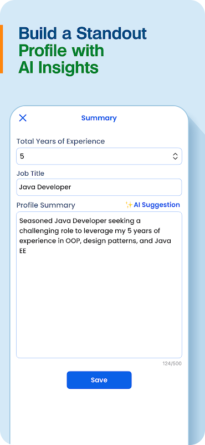Click the Profile Summary label
205x445 pixels.
coord(46,205)
